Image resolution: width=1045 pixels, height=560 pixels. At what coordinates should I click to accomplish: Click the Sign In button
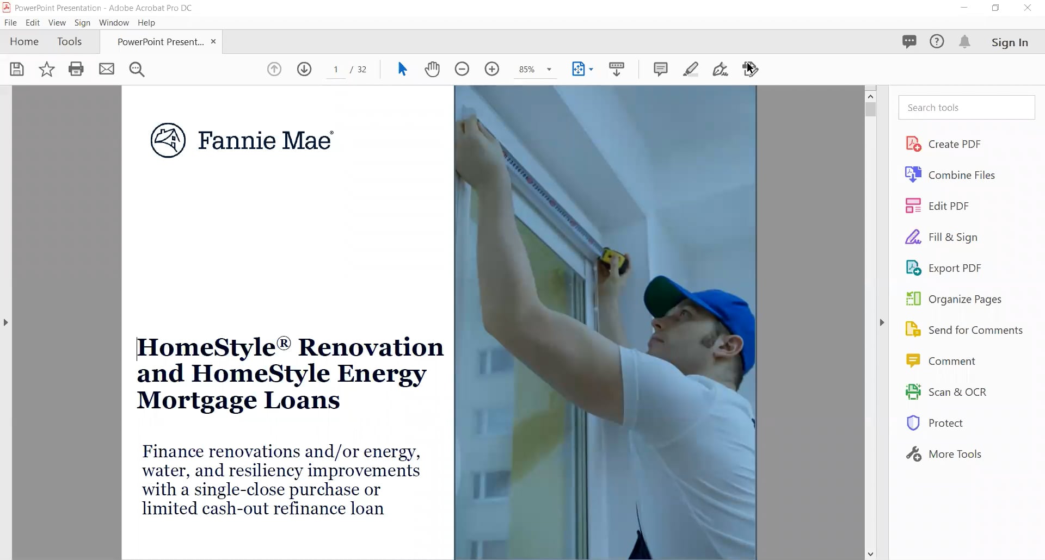click(x=1010, y=42)
